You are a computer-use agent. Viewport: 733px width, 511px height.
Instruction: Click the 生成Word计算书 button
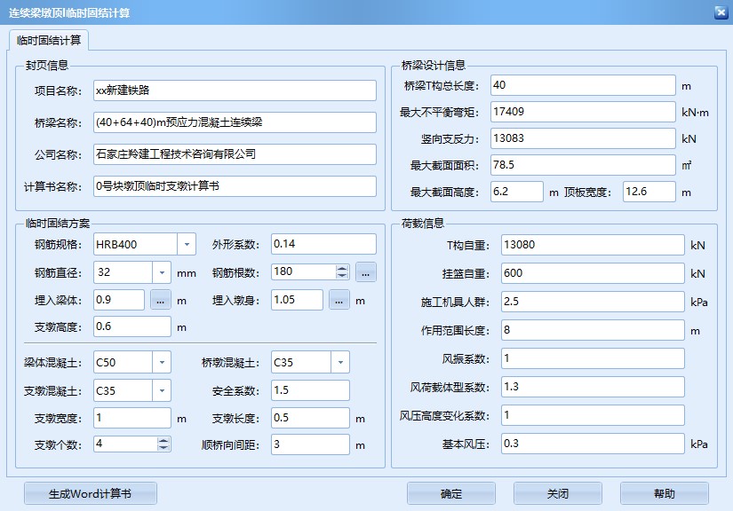click(x=90, y=494)
